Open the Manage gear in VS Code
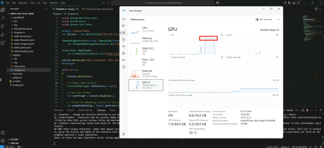The width and height of the screenshot is (324, 148). [x=3, y=141]
